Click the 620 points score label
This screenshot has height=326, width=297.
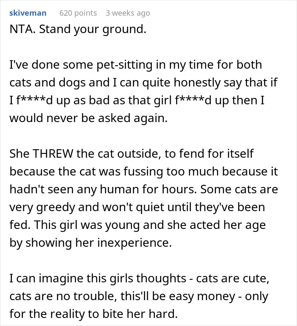78,13
